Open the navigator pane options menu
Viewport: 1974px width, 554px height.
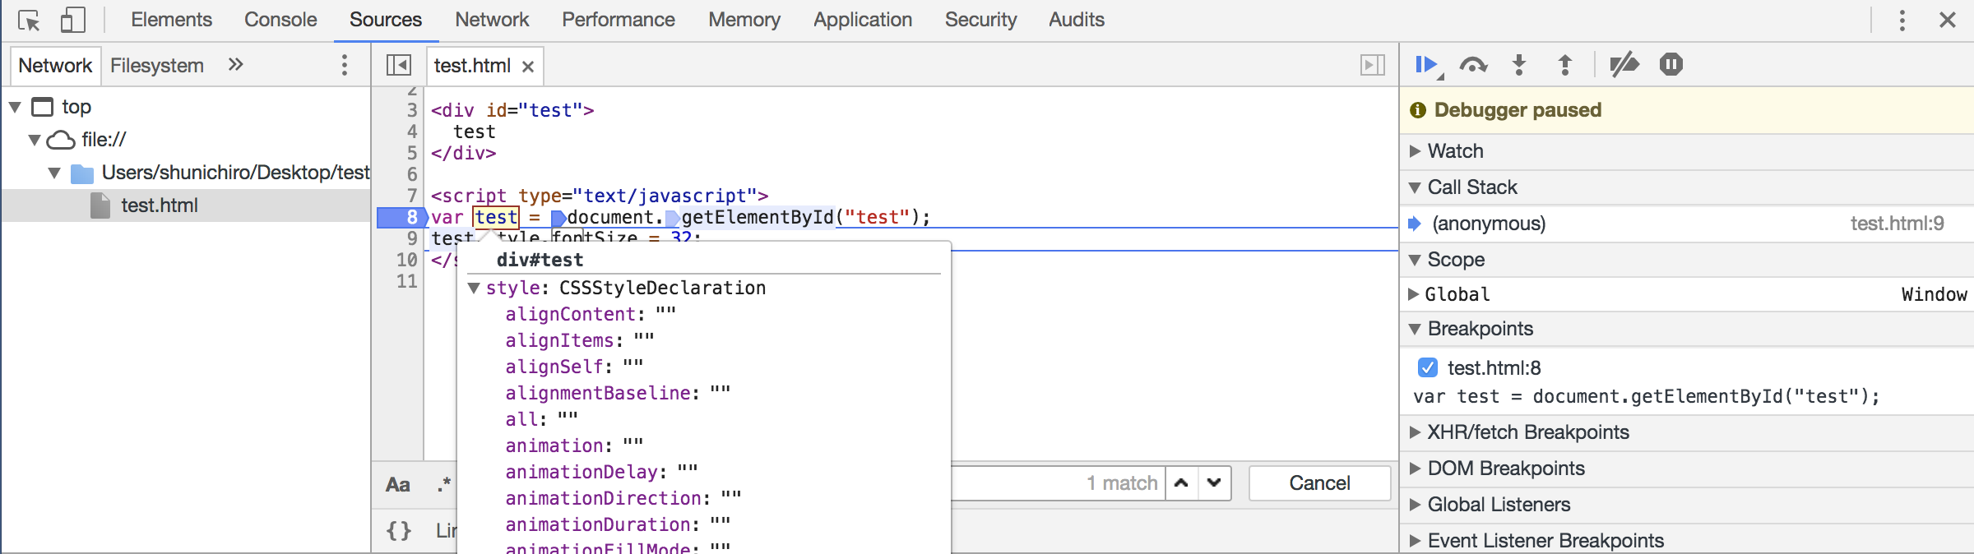click(x=345, y=65)
